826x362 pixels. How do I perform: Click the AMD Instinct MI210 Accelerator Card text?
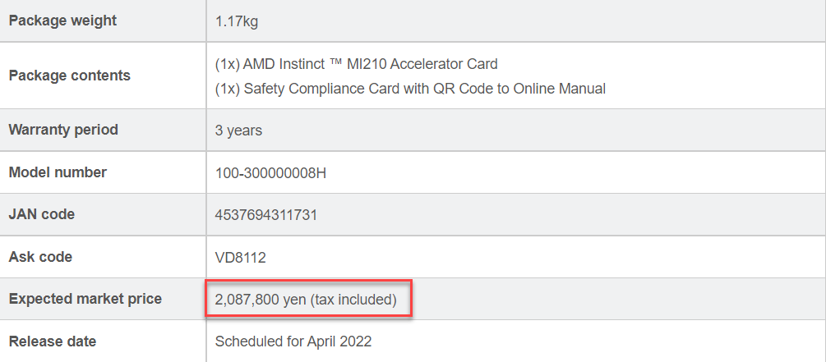(356, 63)
